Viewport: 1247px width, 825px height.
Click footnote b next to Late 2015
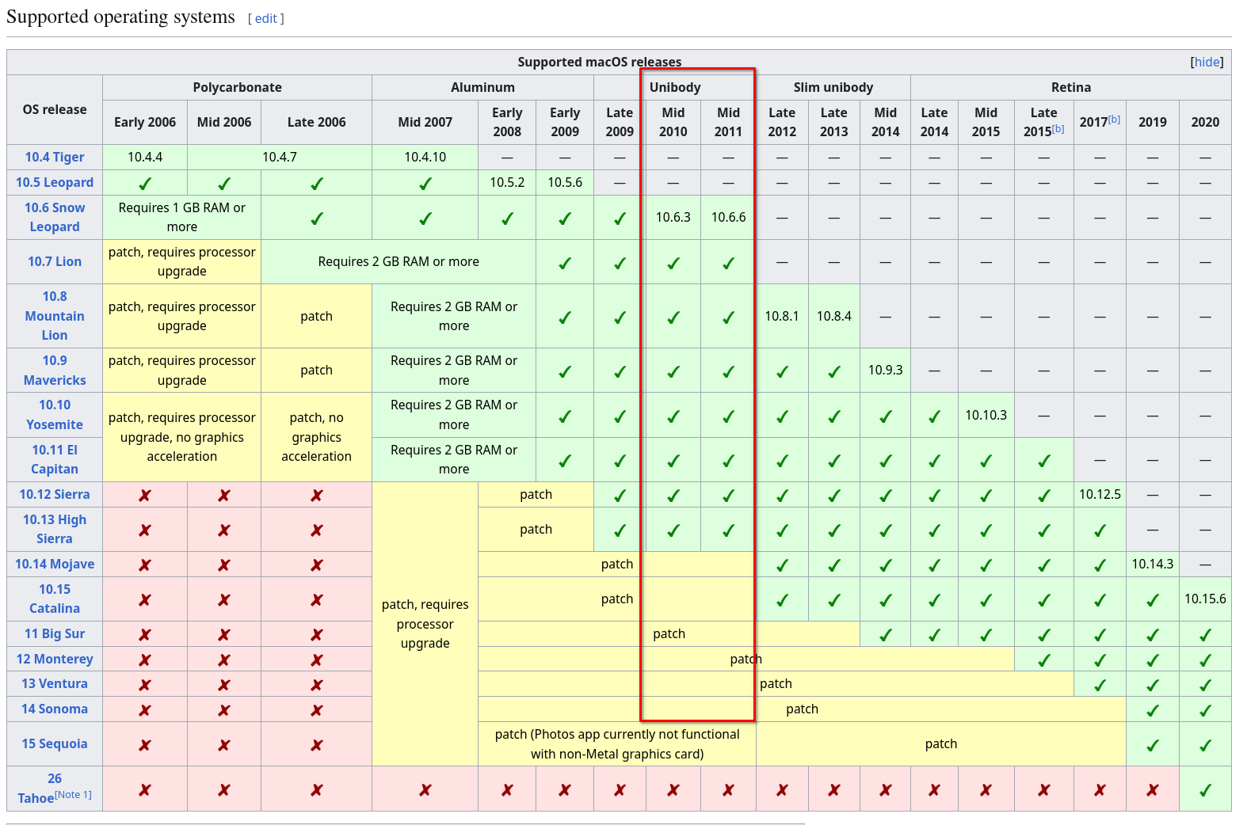click(x=1058, y=128)
